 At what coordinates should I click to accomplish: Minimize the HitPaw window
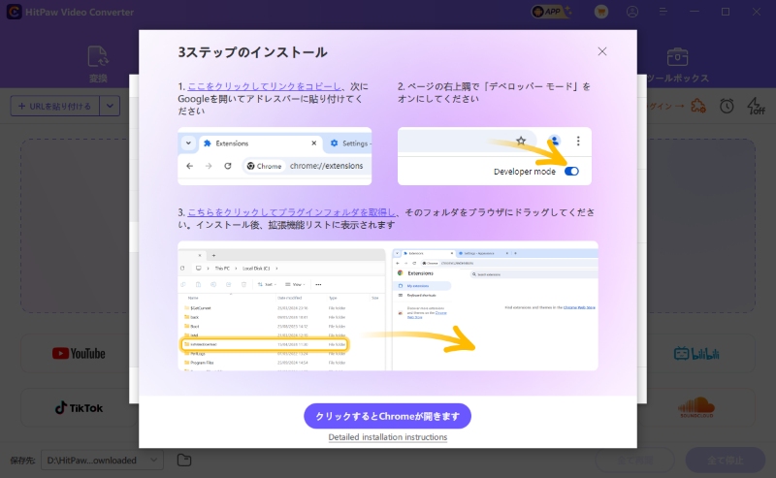(x=695, y=12)
